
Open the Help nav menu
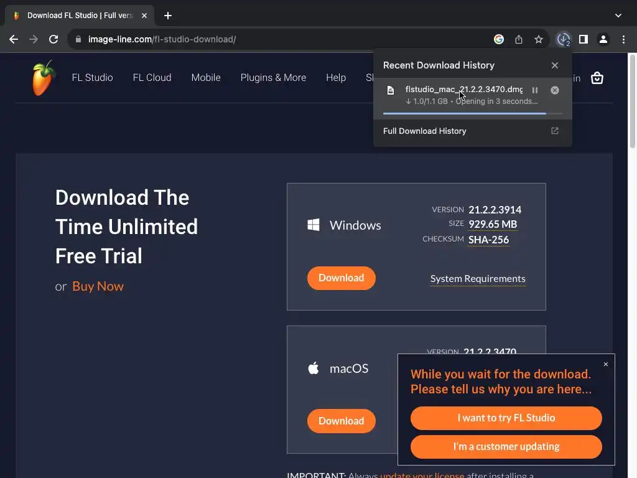click(x=336, y=78)
